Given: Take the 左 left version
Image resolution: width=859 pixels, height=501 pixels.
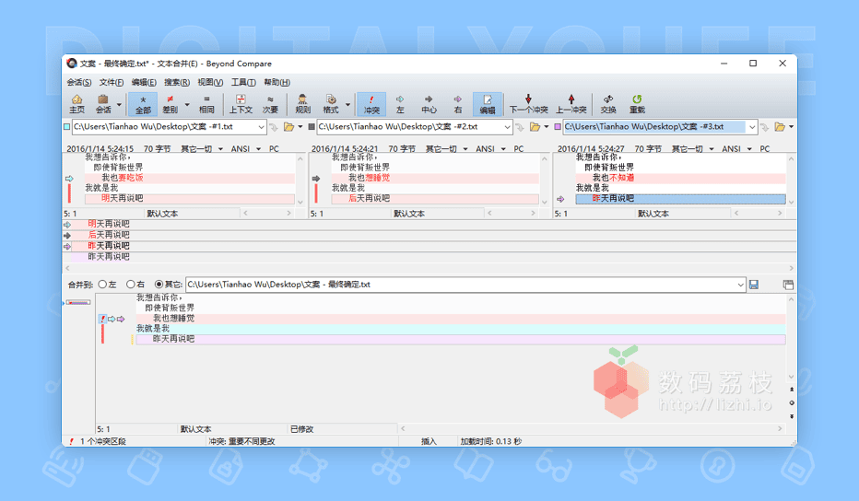Looking at the screenshot, I should pos(400,103).
